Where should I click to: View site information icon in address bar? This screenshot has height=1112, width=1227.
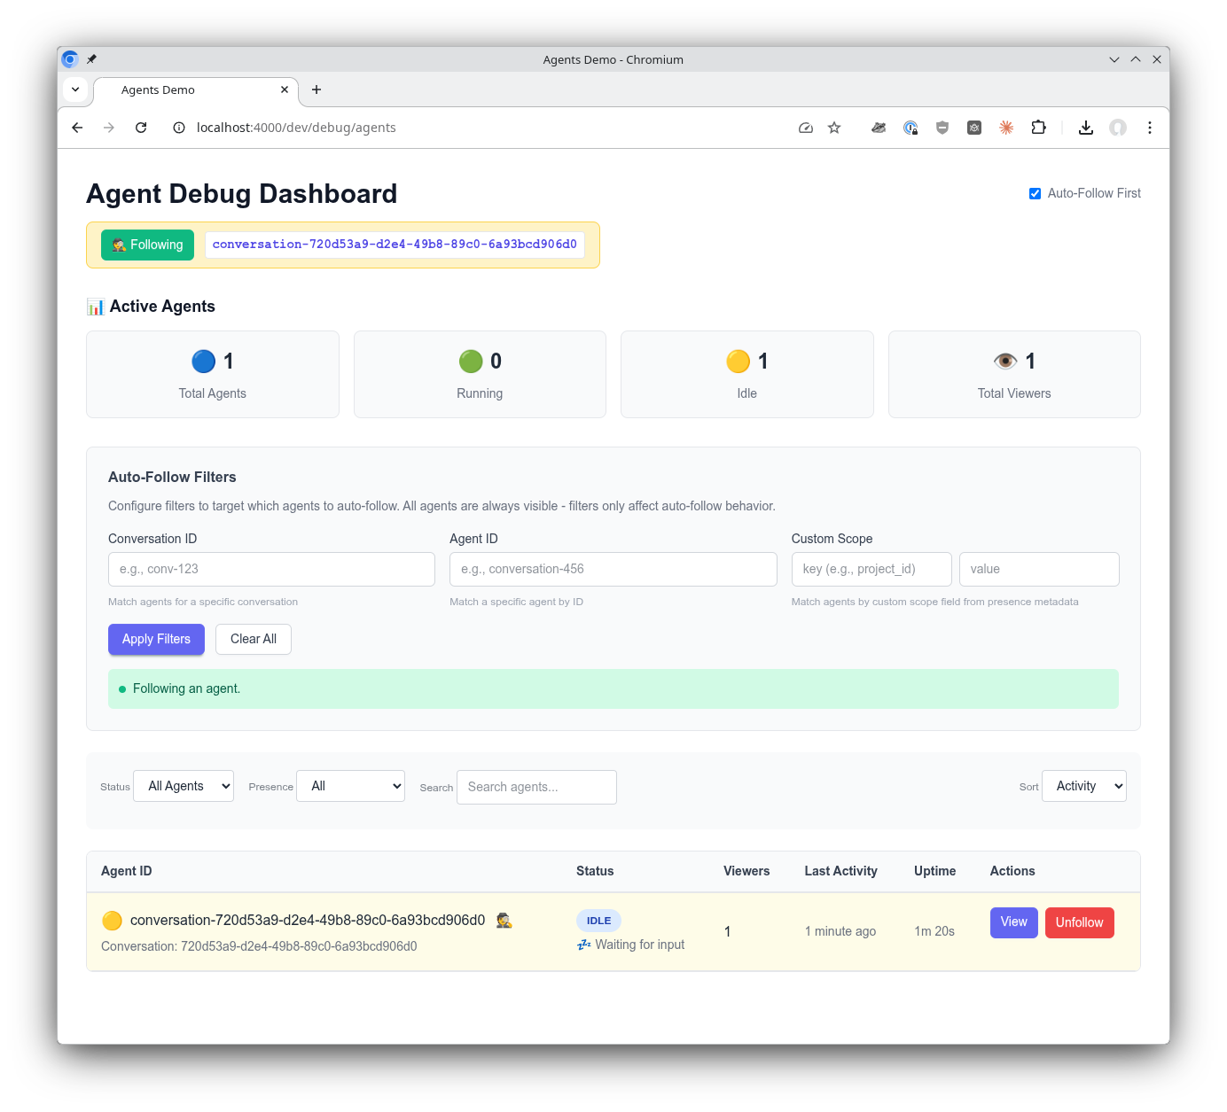(x=179, y=128)
